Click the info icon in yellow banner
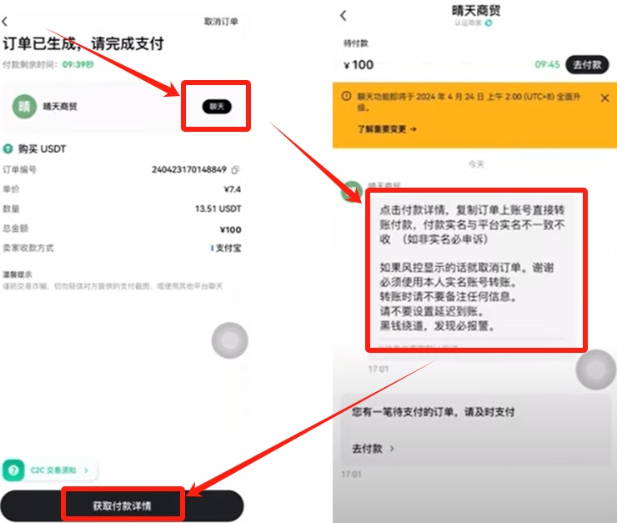Image resolution: width=617 pixels, height=523 pixels. tap(346, 96)
